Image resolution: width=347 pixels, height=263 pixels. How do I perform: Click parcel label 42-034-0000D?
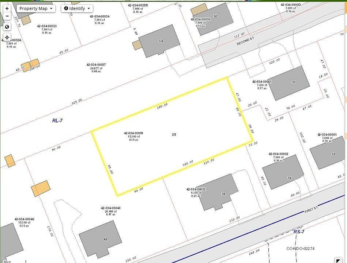click(291, 5)
